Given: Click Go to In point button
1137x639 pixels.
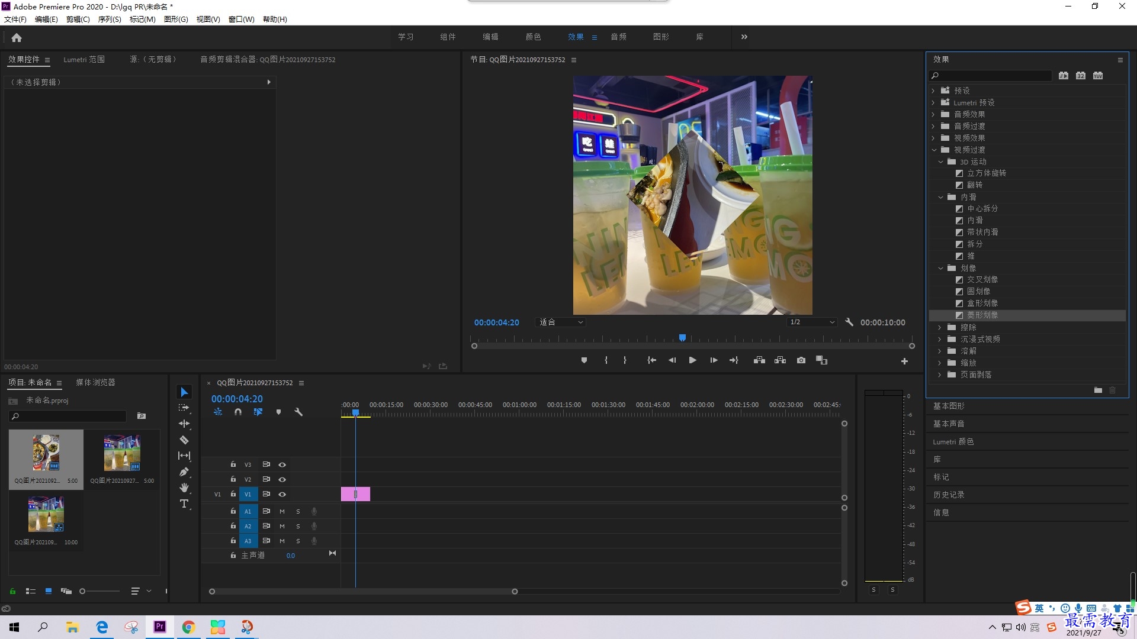Looking at the screenshot, I should [651, 360].
